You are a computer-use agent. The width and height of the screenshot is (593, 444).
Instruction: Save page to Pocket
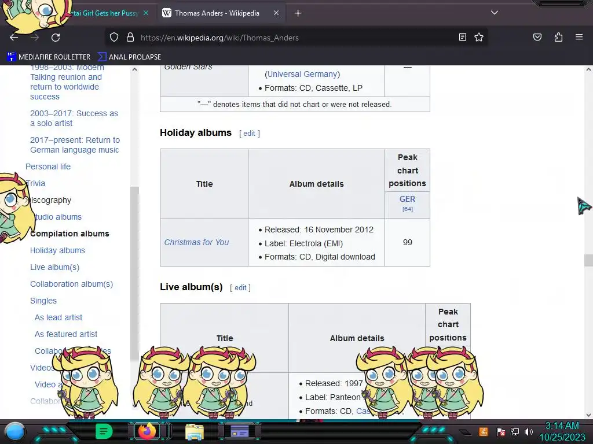537,37
